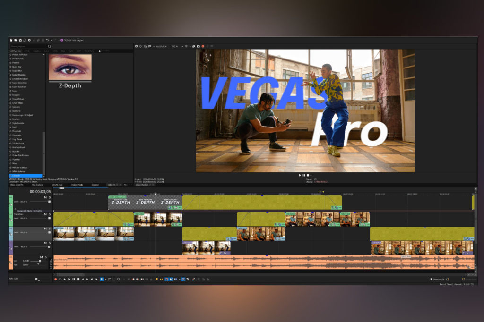Image resolution: width=484 pixels, height=322 pixels.
Task: Toggle snapping magnet icon
Action: click(x=167, y=279)
